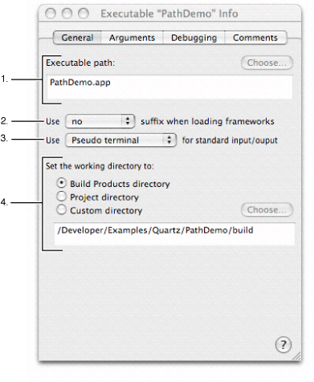Screen dimensions: 314x382
Task: Zoom the Executable Info window
Action: pos(84,13)
